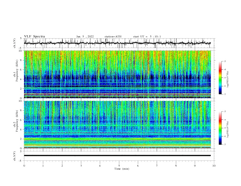Click the "10" frequency tick on ch.2 axis
This screenshot has width=241, height=186.
[x=20, y=101]
